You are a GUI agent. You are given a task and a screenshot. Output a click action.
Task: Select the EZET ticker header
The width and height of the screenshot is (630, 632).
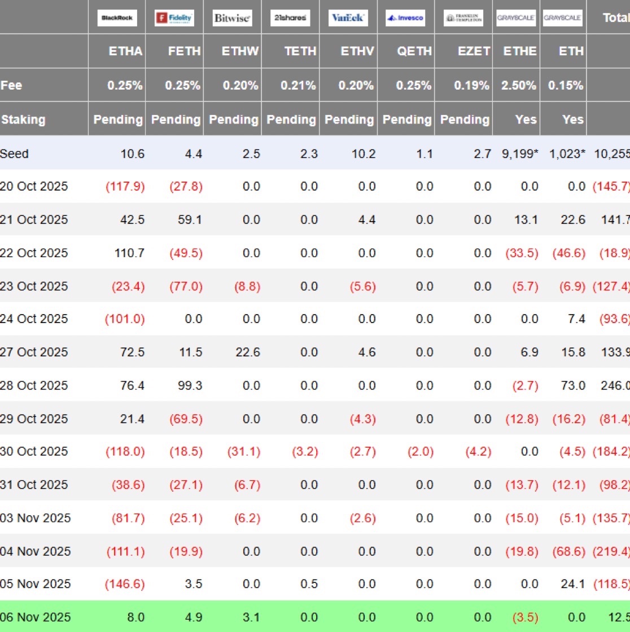pos(474,51)
